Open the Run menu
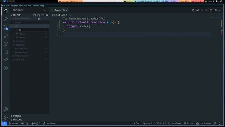The width and height of the screenshot is (225, 127). coord(30,6)
